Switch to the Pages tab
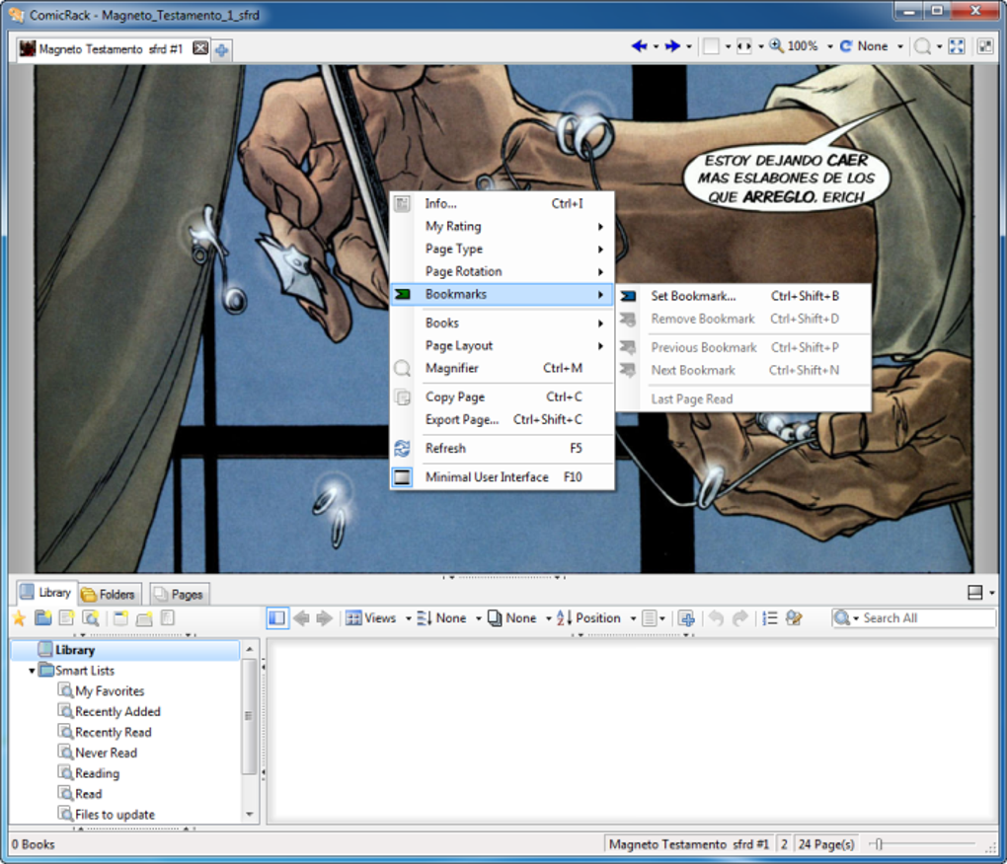 click(179, 595)
